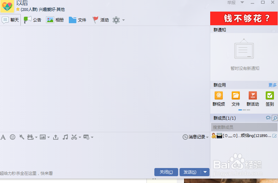This screenshot has height=183, width=278.
Task: Expand the arrow beside cat-with-sunglasses icon
Action: tap(36, 137)
